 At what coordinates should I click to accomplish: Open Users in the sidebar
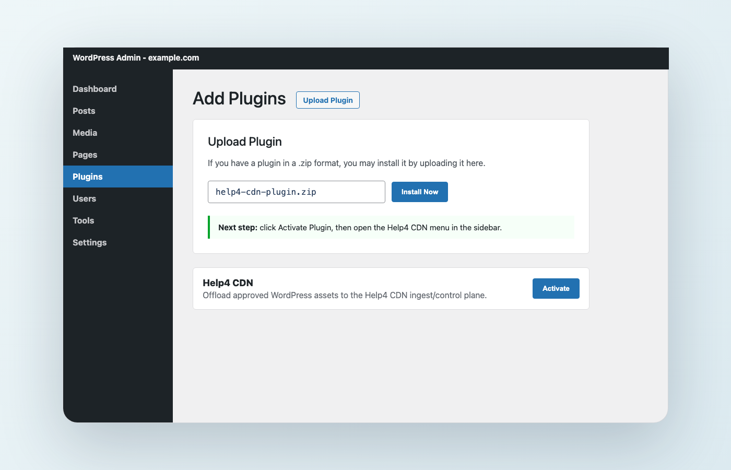(x=118, y=198)
